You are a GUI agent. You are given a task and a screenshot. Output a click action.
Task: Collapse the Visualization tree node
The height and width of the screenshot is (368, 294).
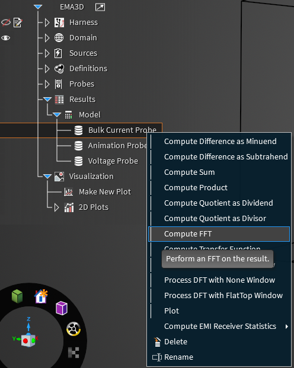(47, 177)
